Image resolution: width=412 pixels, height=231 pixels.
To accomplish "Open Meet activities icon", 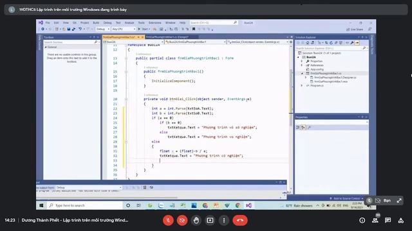I will (x=400, y=220).
